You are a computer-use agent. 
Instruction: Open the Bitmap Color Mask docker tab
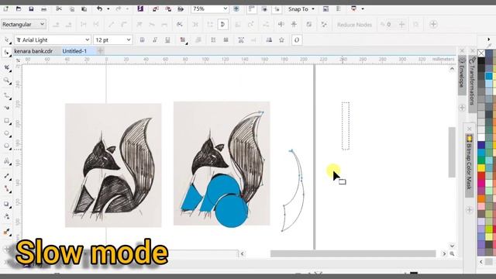point(470,165)
